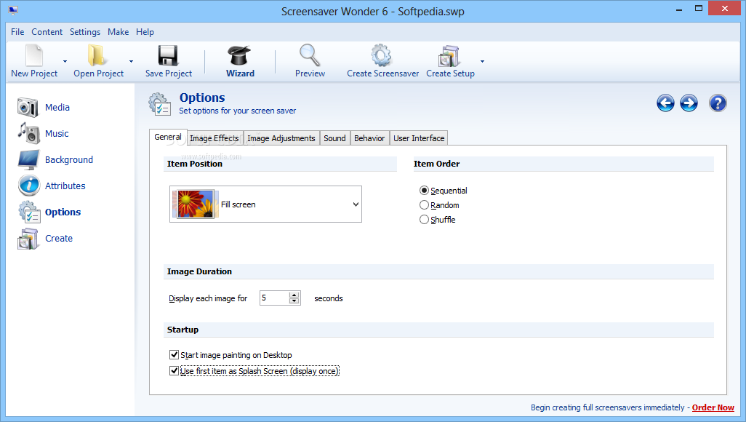
Task: Open the Media camera icon in sidebar
Action: (28, 107)
